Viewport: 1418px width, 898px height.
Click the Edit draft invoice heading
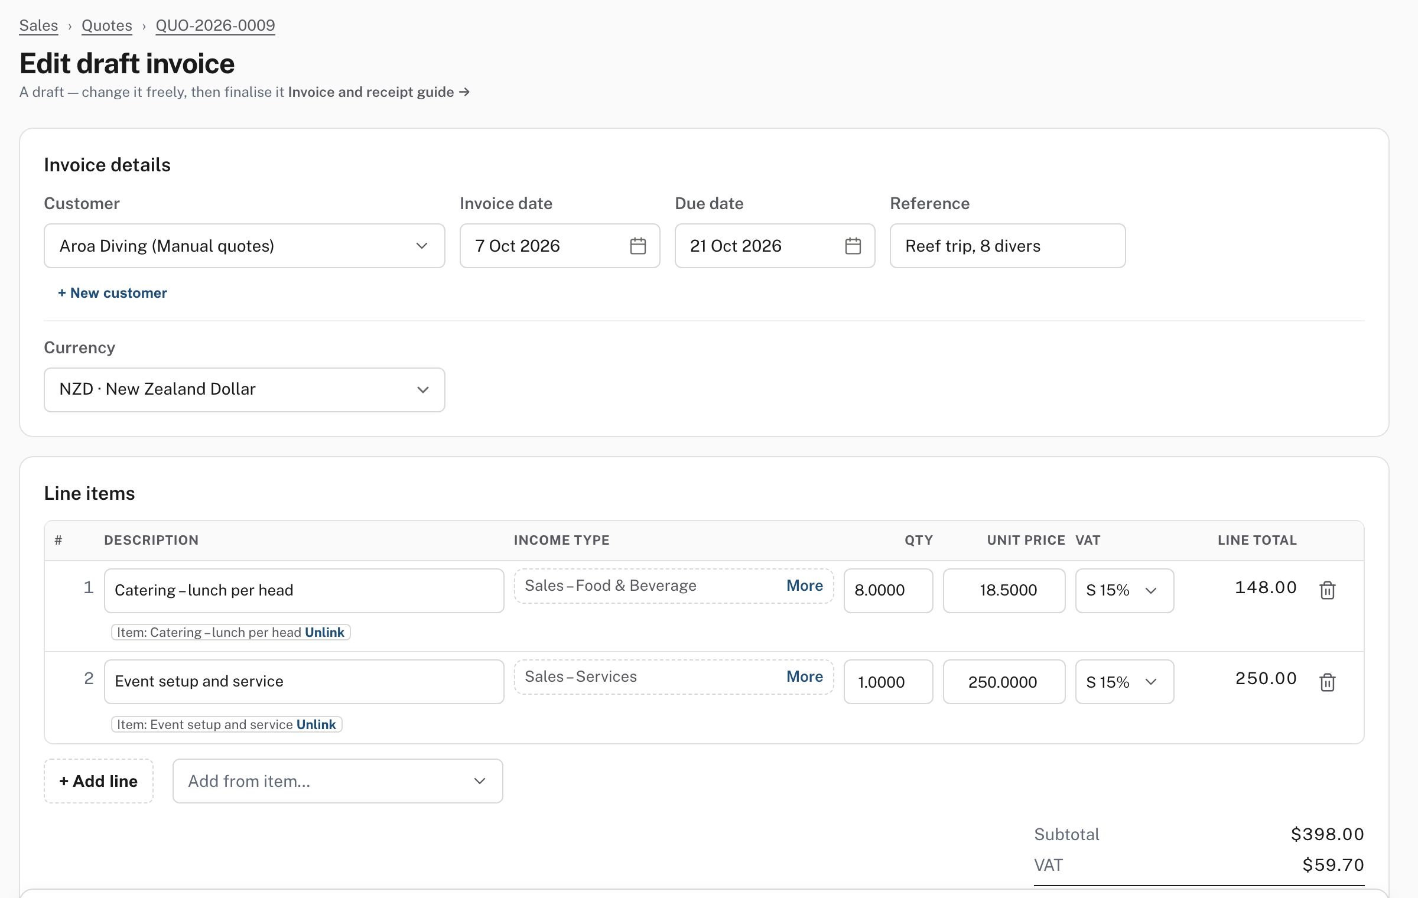click(127, 64)
